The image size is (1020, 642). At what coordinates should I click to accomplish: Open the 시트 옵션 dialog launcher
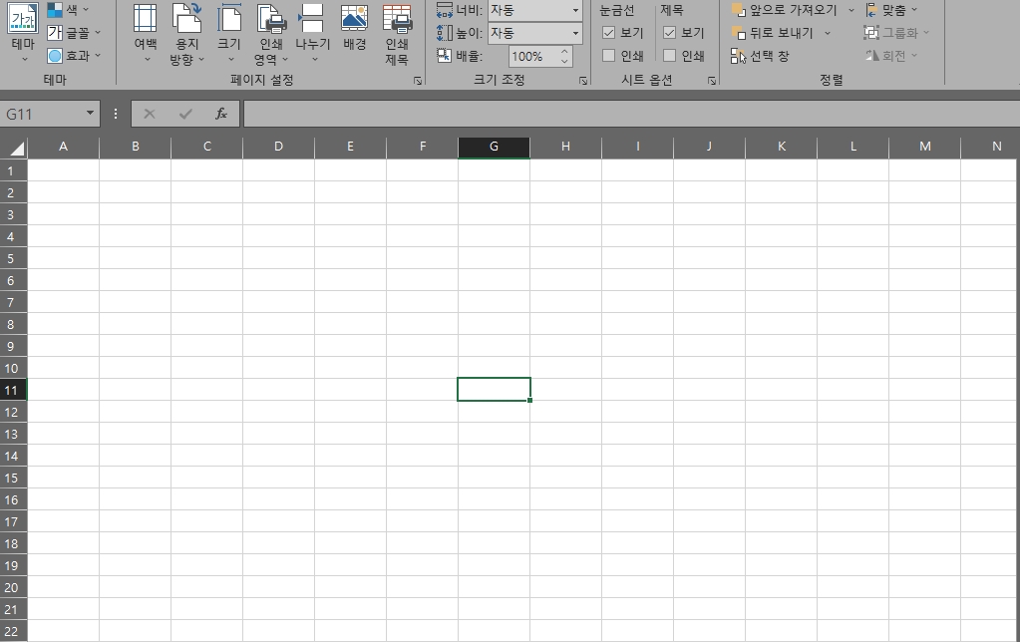[712, 81]
